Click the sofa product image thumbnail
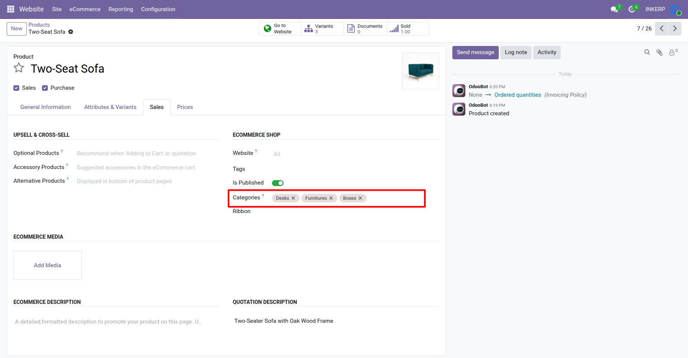688x358 pixels. point(421,71)
